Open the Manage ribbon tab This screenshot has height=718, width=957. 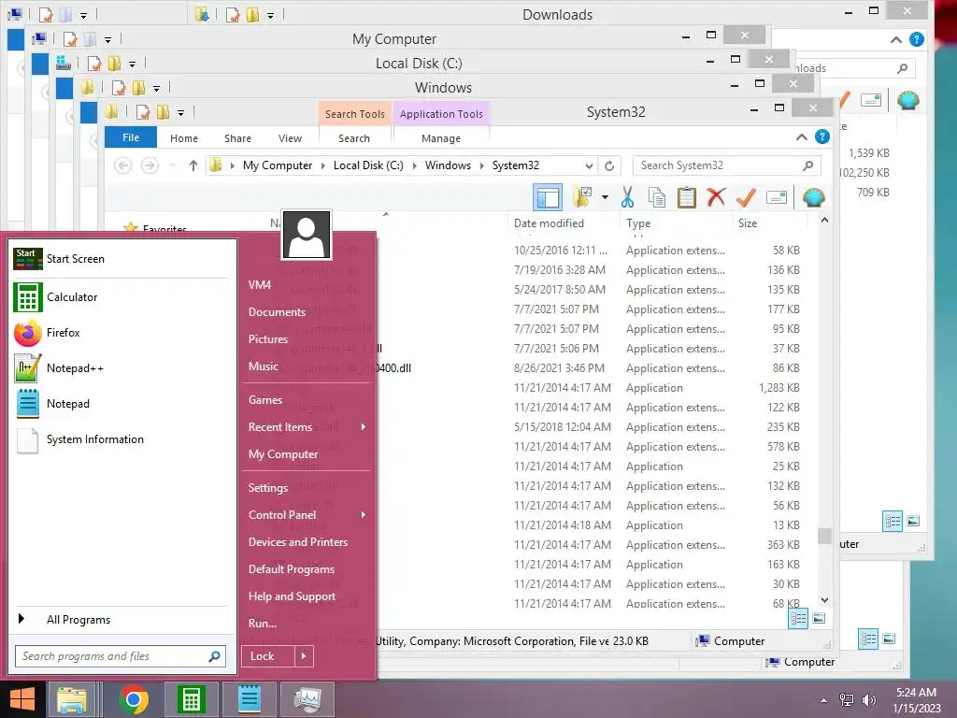[441, 138]
